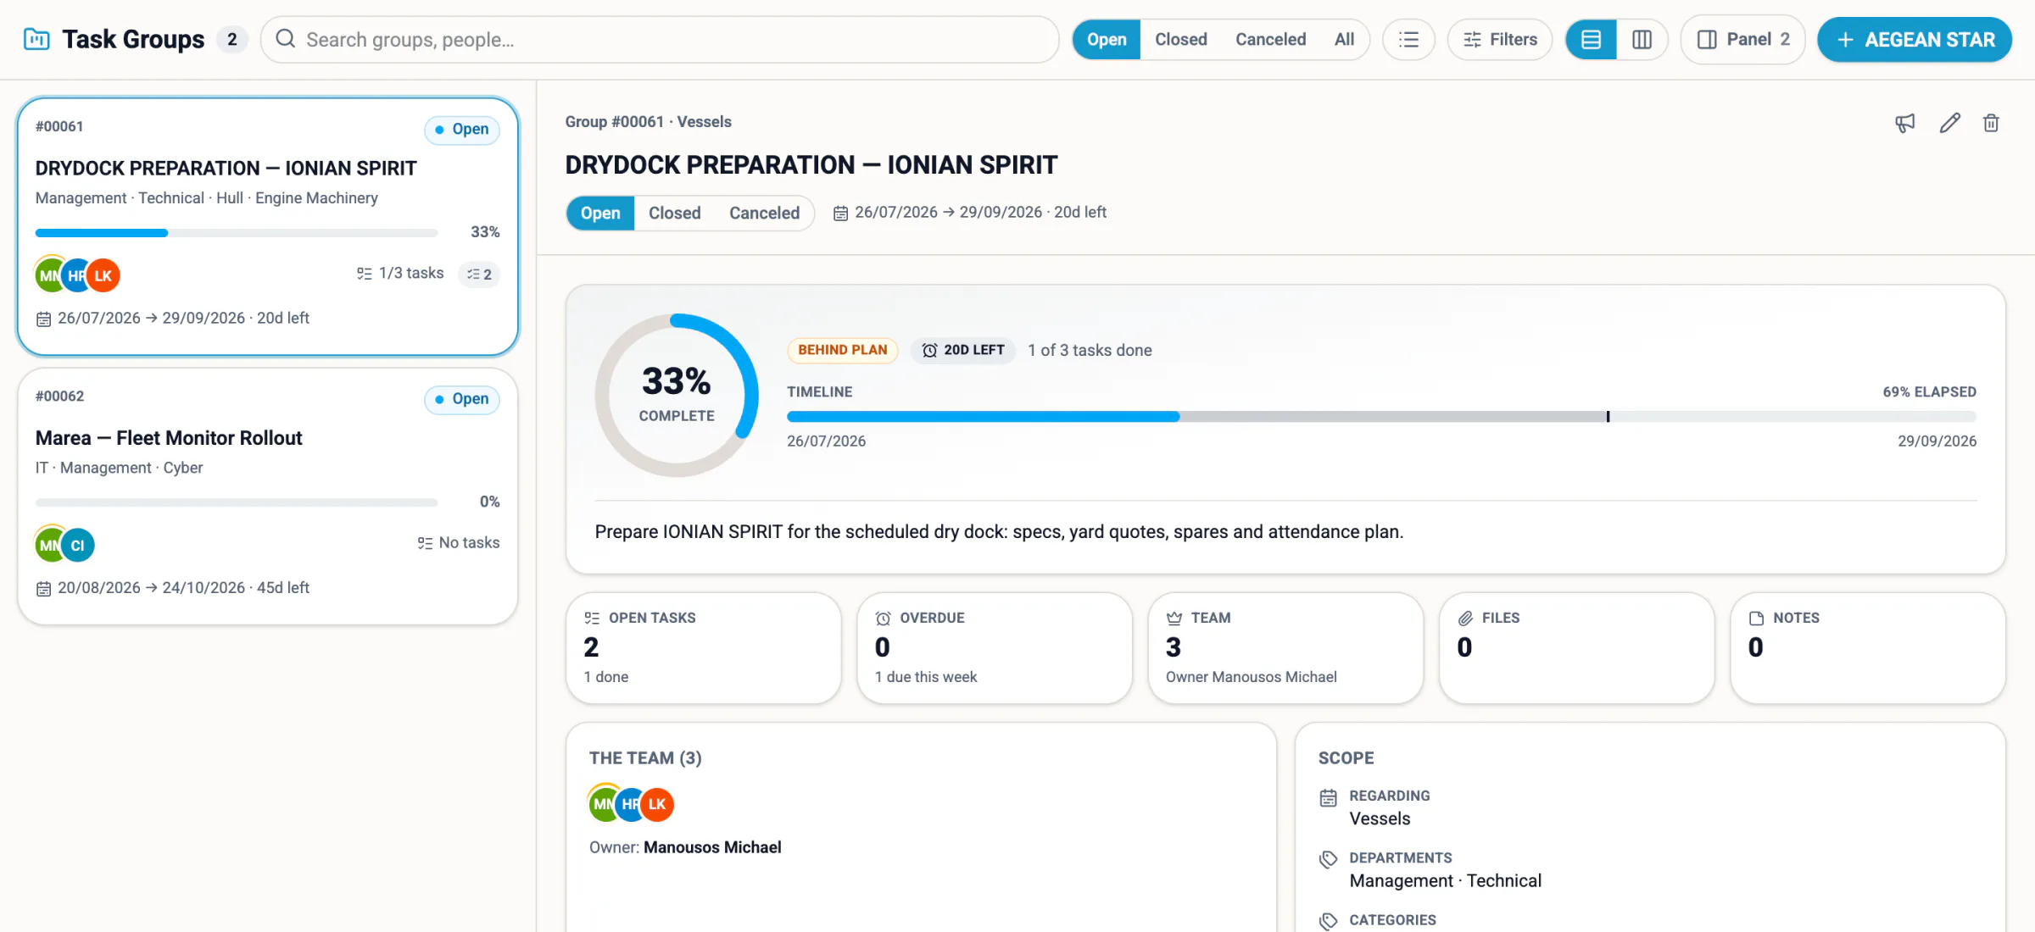The height and width of the screenshot is (932, 2035).
Task: Open the Marea Fleet Monitor Rollout card
Action: pyautogui.click(x=267, y=497)
